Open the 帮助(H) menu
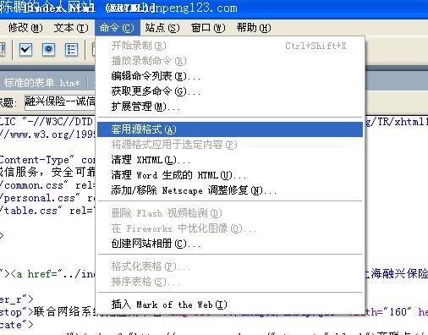 click(x=254, y=28)
